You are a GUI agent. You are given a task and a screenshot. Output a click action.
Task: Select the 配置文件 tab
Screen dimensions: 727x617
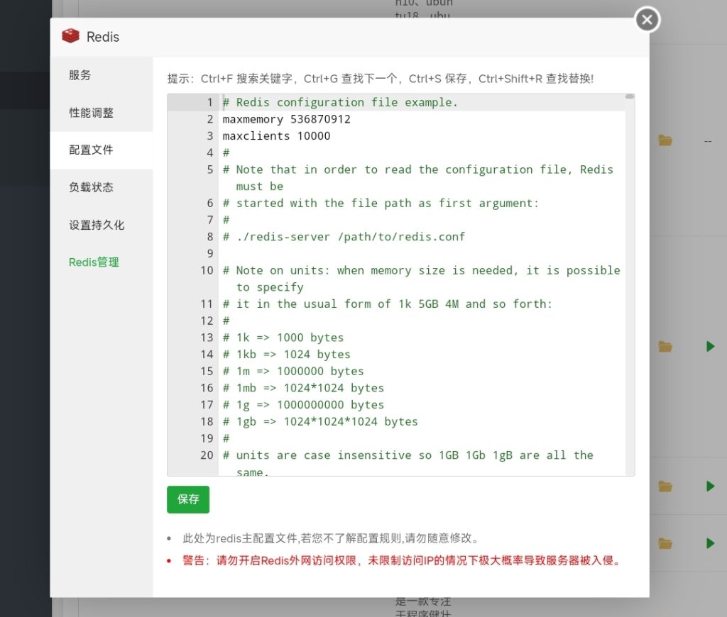coord(89,150)
